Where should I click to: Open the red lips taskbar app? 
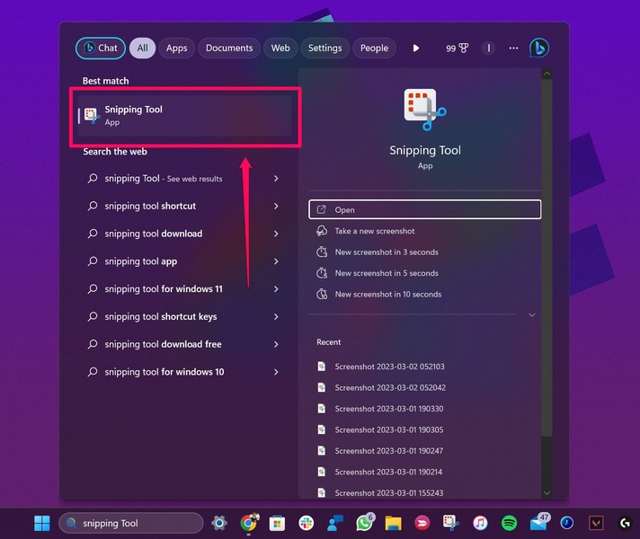(422, 523)
